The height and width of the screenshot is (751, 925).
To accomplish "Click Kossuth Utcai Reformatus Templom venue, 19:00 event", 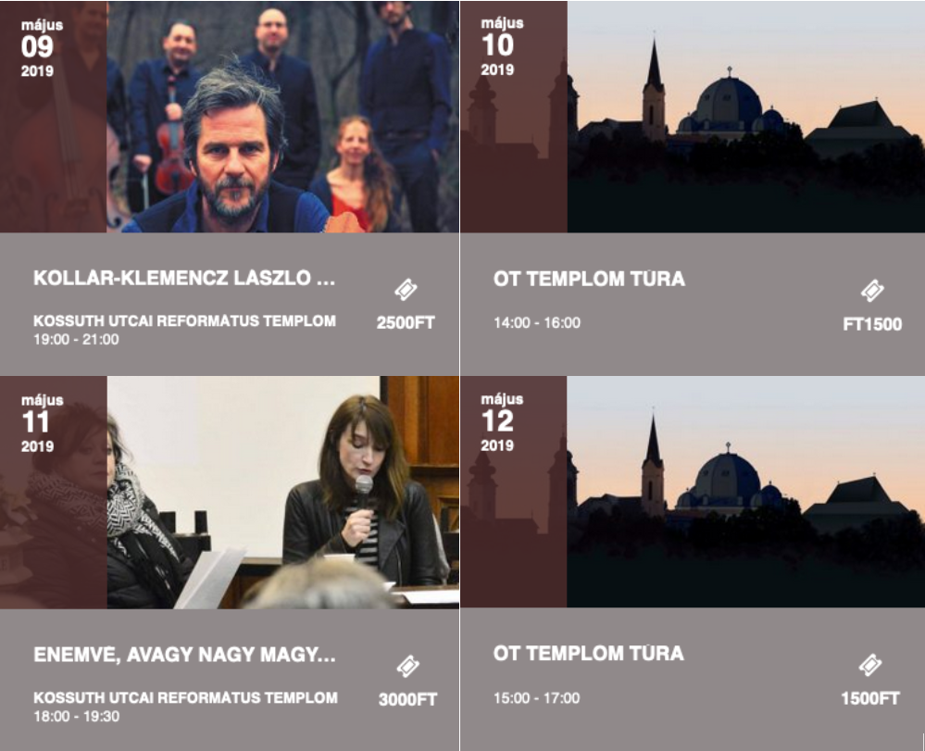I will pyautogui.click(x=184, y=321).
